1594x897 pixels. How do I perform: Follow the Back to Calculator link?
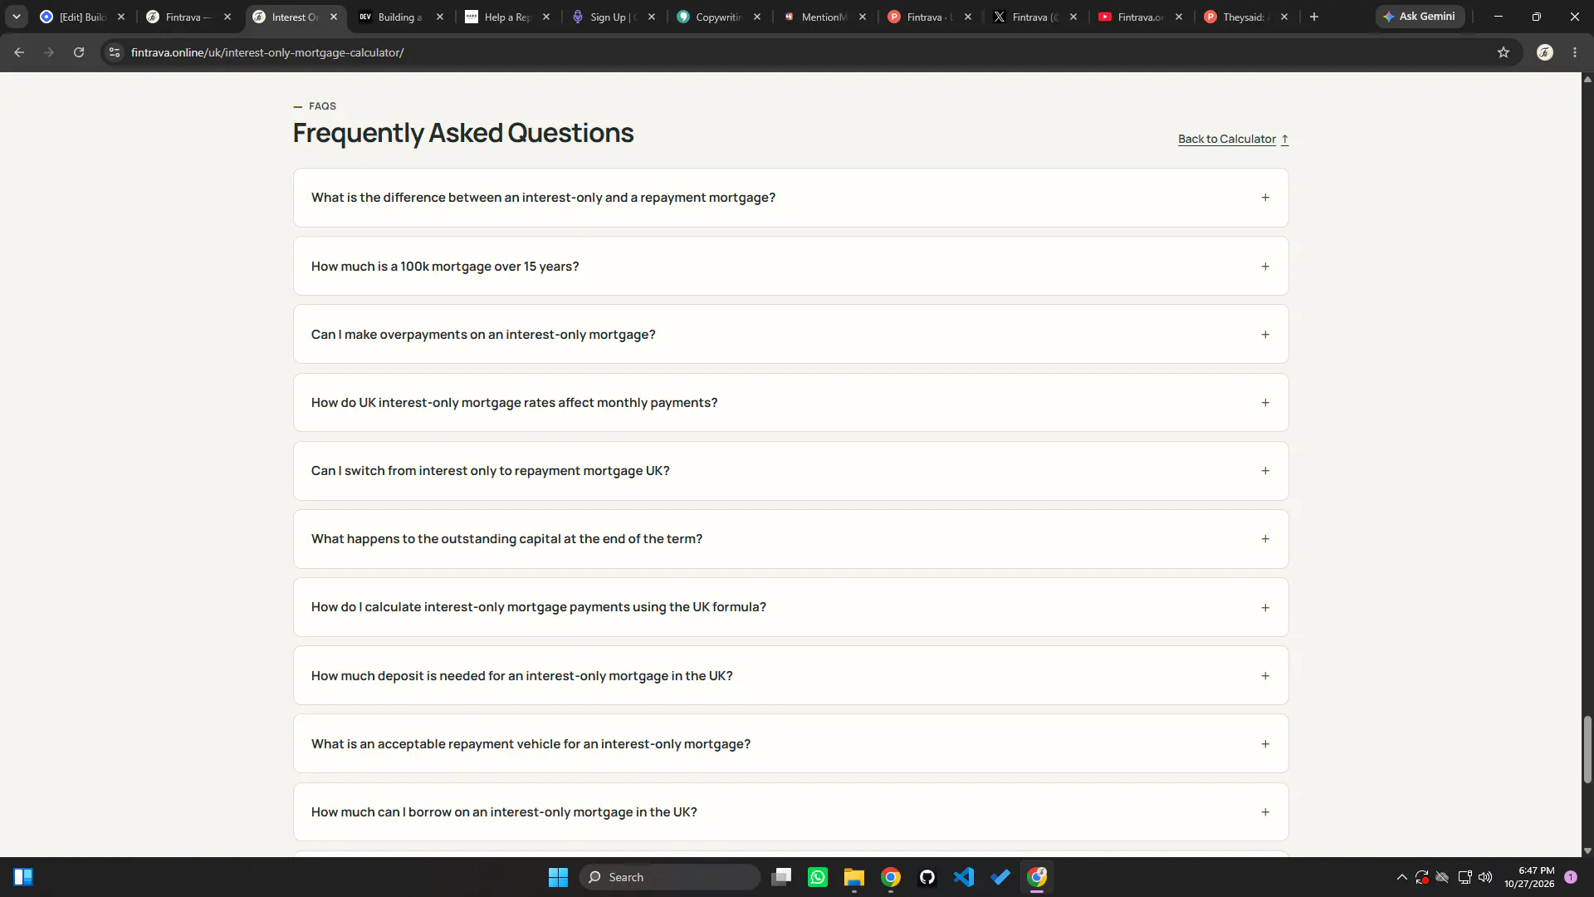pyautogui.click(x=1233, y=139)
